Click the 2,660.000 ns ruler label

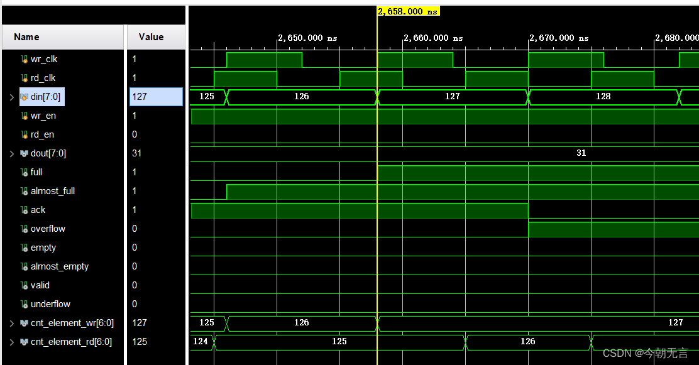point(433,38)
